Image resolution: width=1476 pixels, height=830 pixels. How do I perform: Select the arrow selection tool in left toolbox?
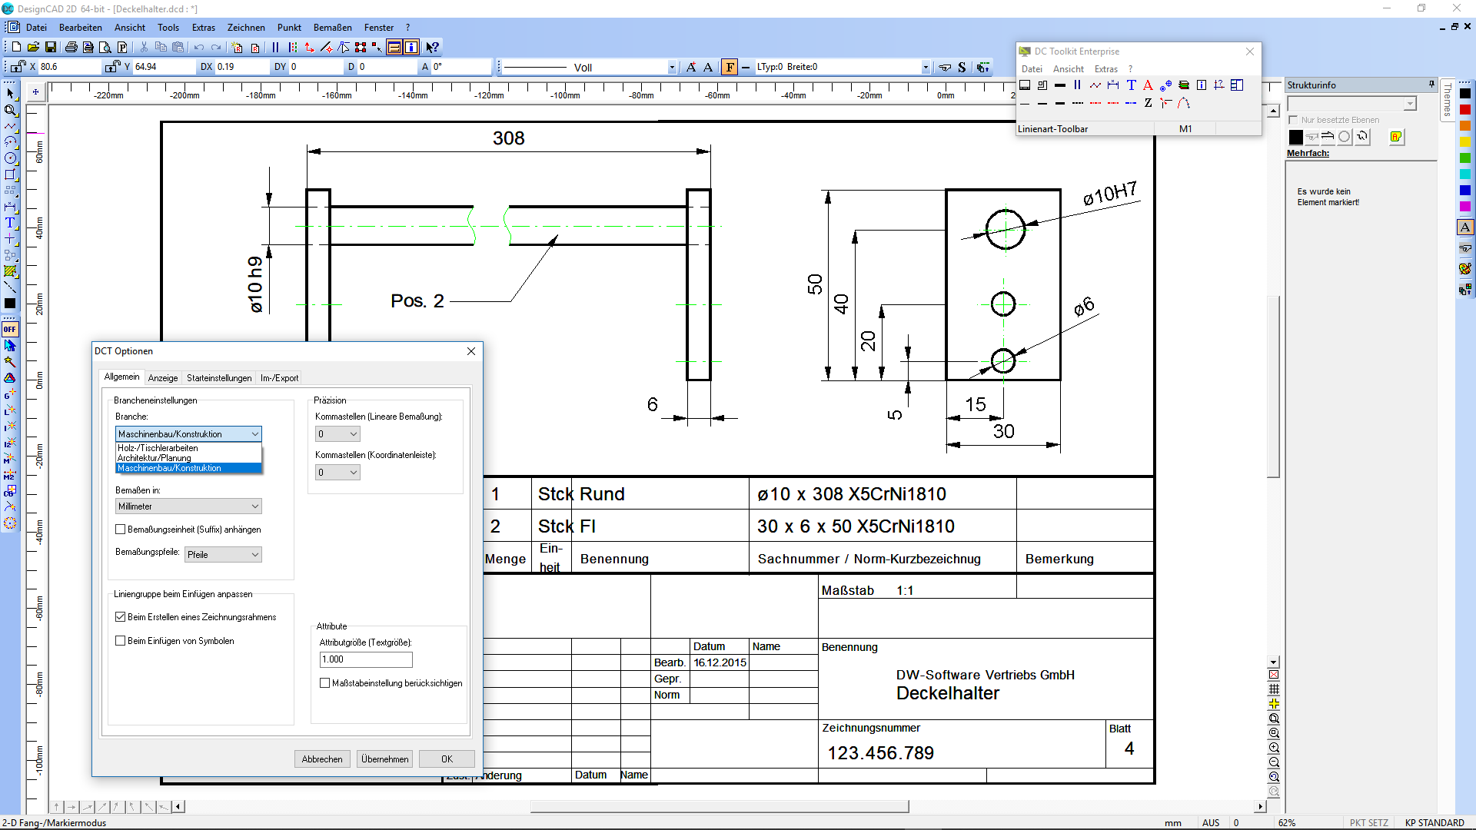10,93
